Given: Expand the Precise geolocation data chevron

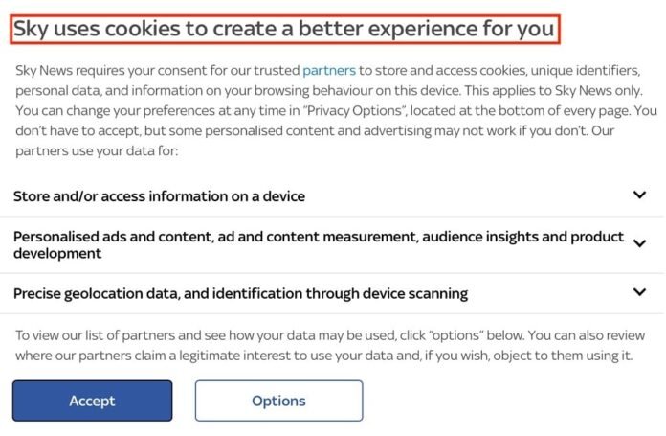Looking at the screenshot, I should point(640,292).
